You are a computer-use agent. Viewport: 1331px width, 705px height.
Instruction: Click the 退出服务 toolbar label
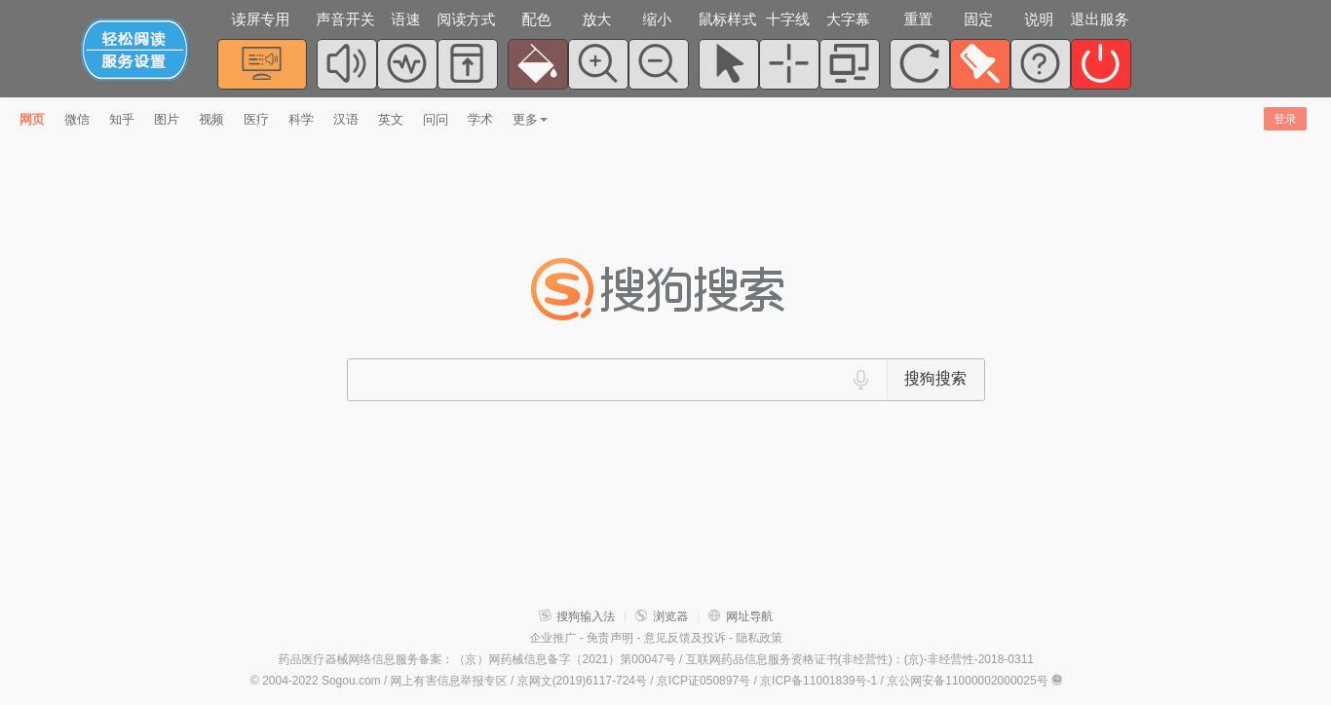1099,19
